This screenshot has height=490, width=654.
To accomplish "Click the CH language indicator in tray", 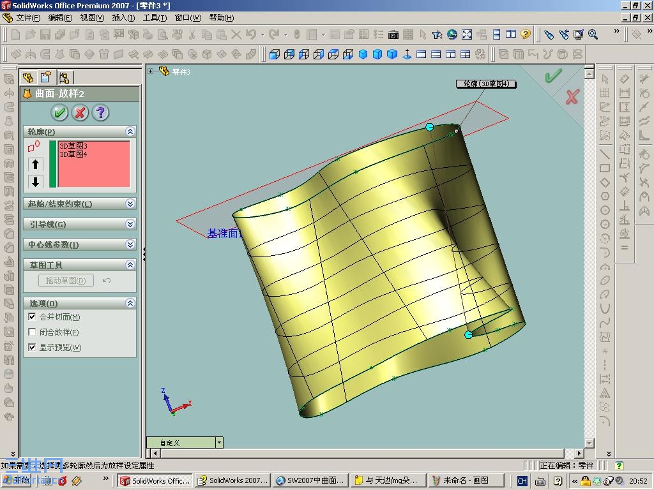I will 522,481.
